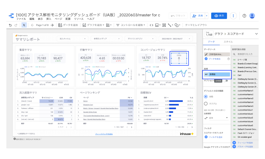Select the GA session goal field
The image size is (265, 159).
pos(245,137)
